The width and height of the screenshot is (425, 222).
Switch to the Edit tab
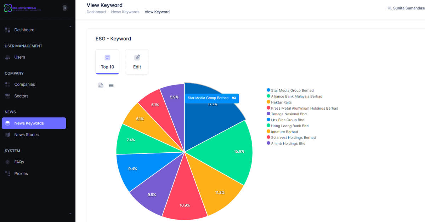click(x=137, y=62)
